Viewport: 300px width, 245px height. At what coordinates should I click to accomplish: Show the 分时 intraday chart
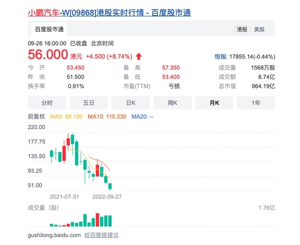[47, 103]
